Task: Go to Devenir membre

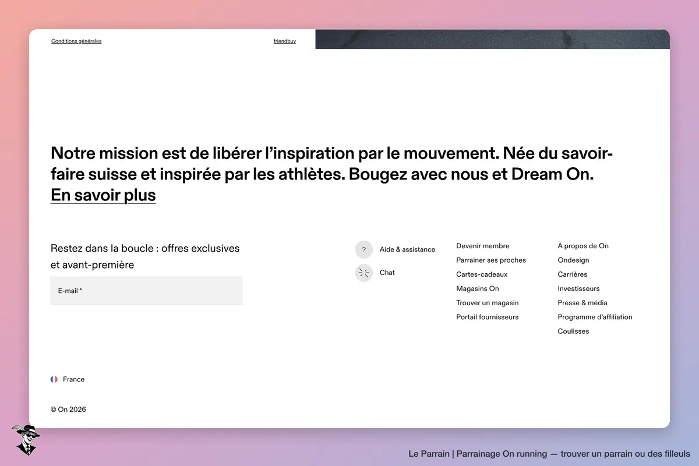Action: click(x=483, y=246)
